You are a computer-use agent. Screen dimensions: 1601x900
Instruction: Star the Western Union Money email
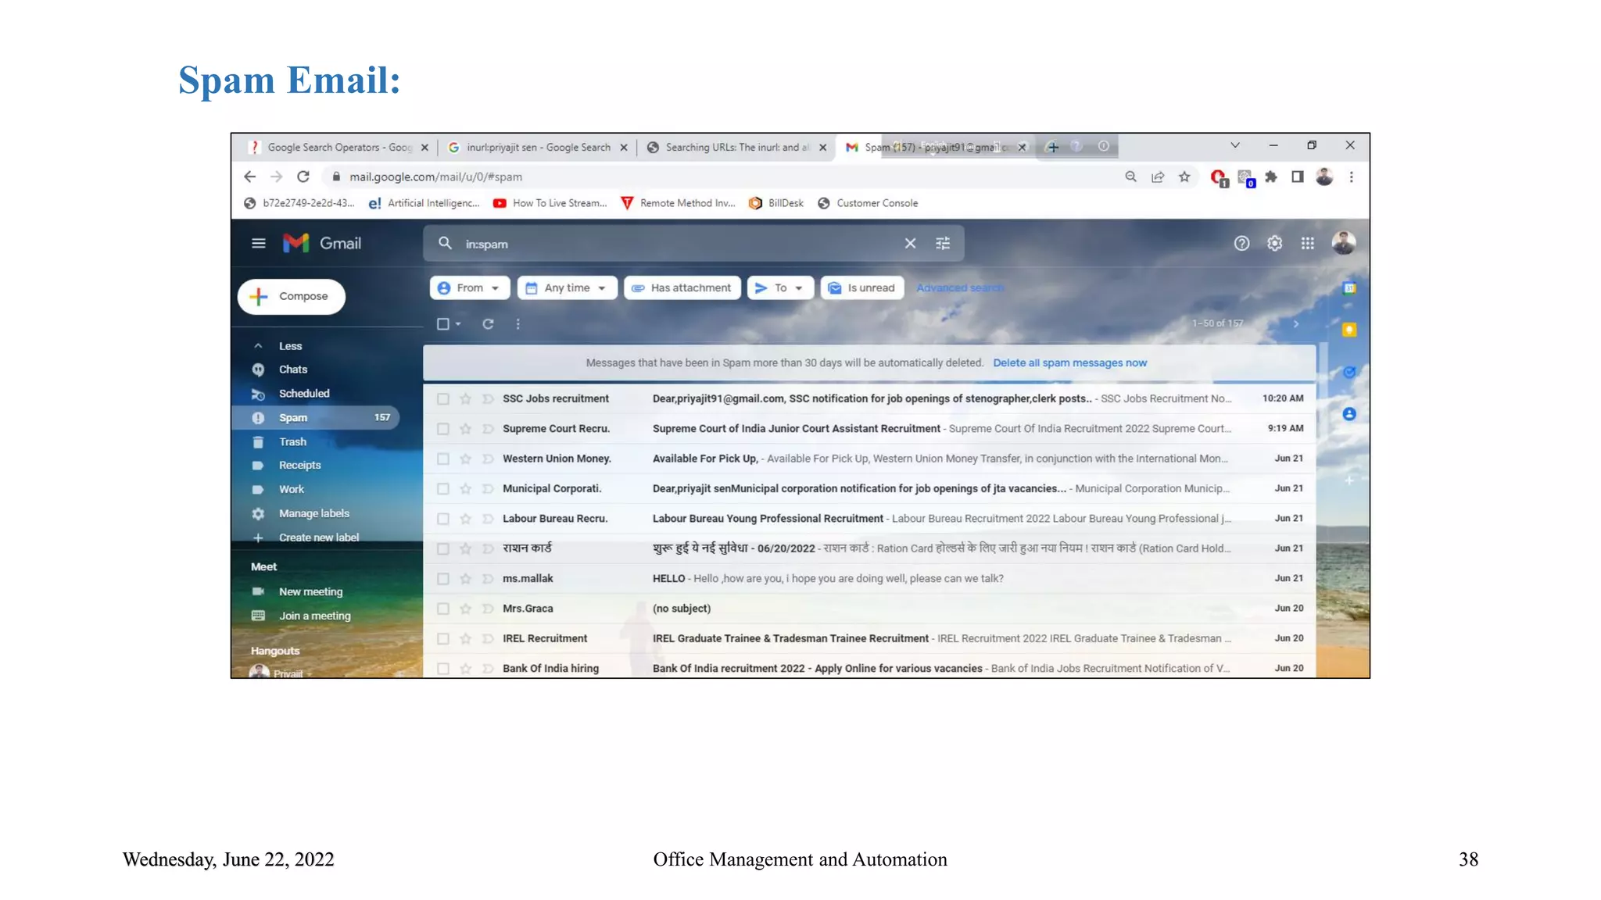465,459
